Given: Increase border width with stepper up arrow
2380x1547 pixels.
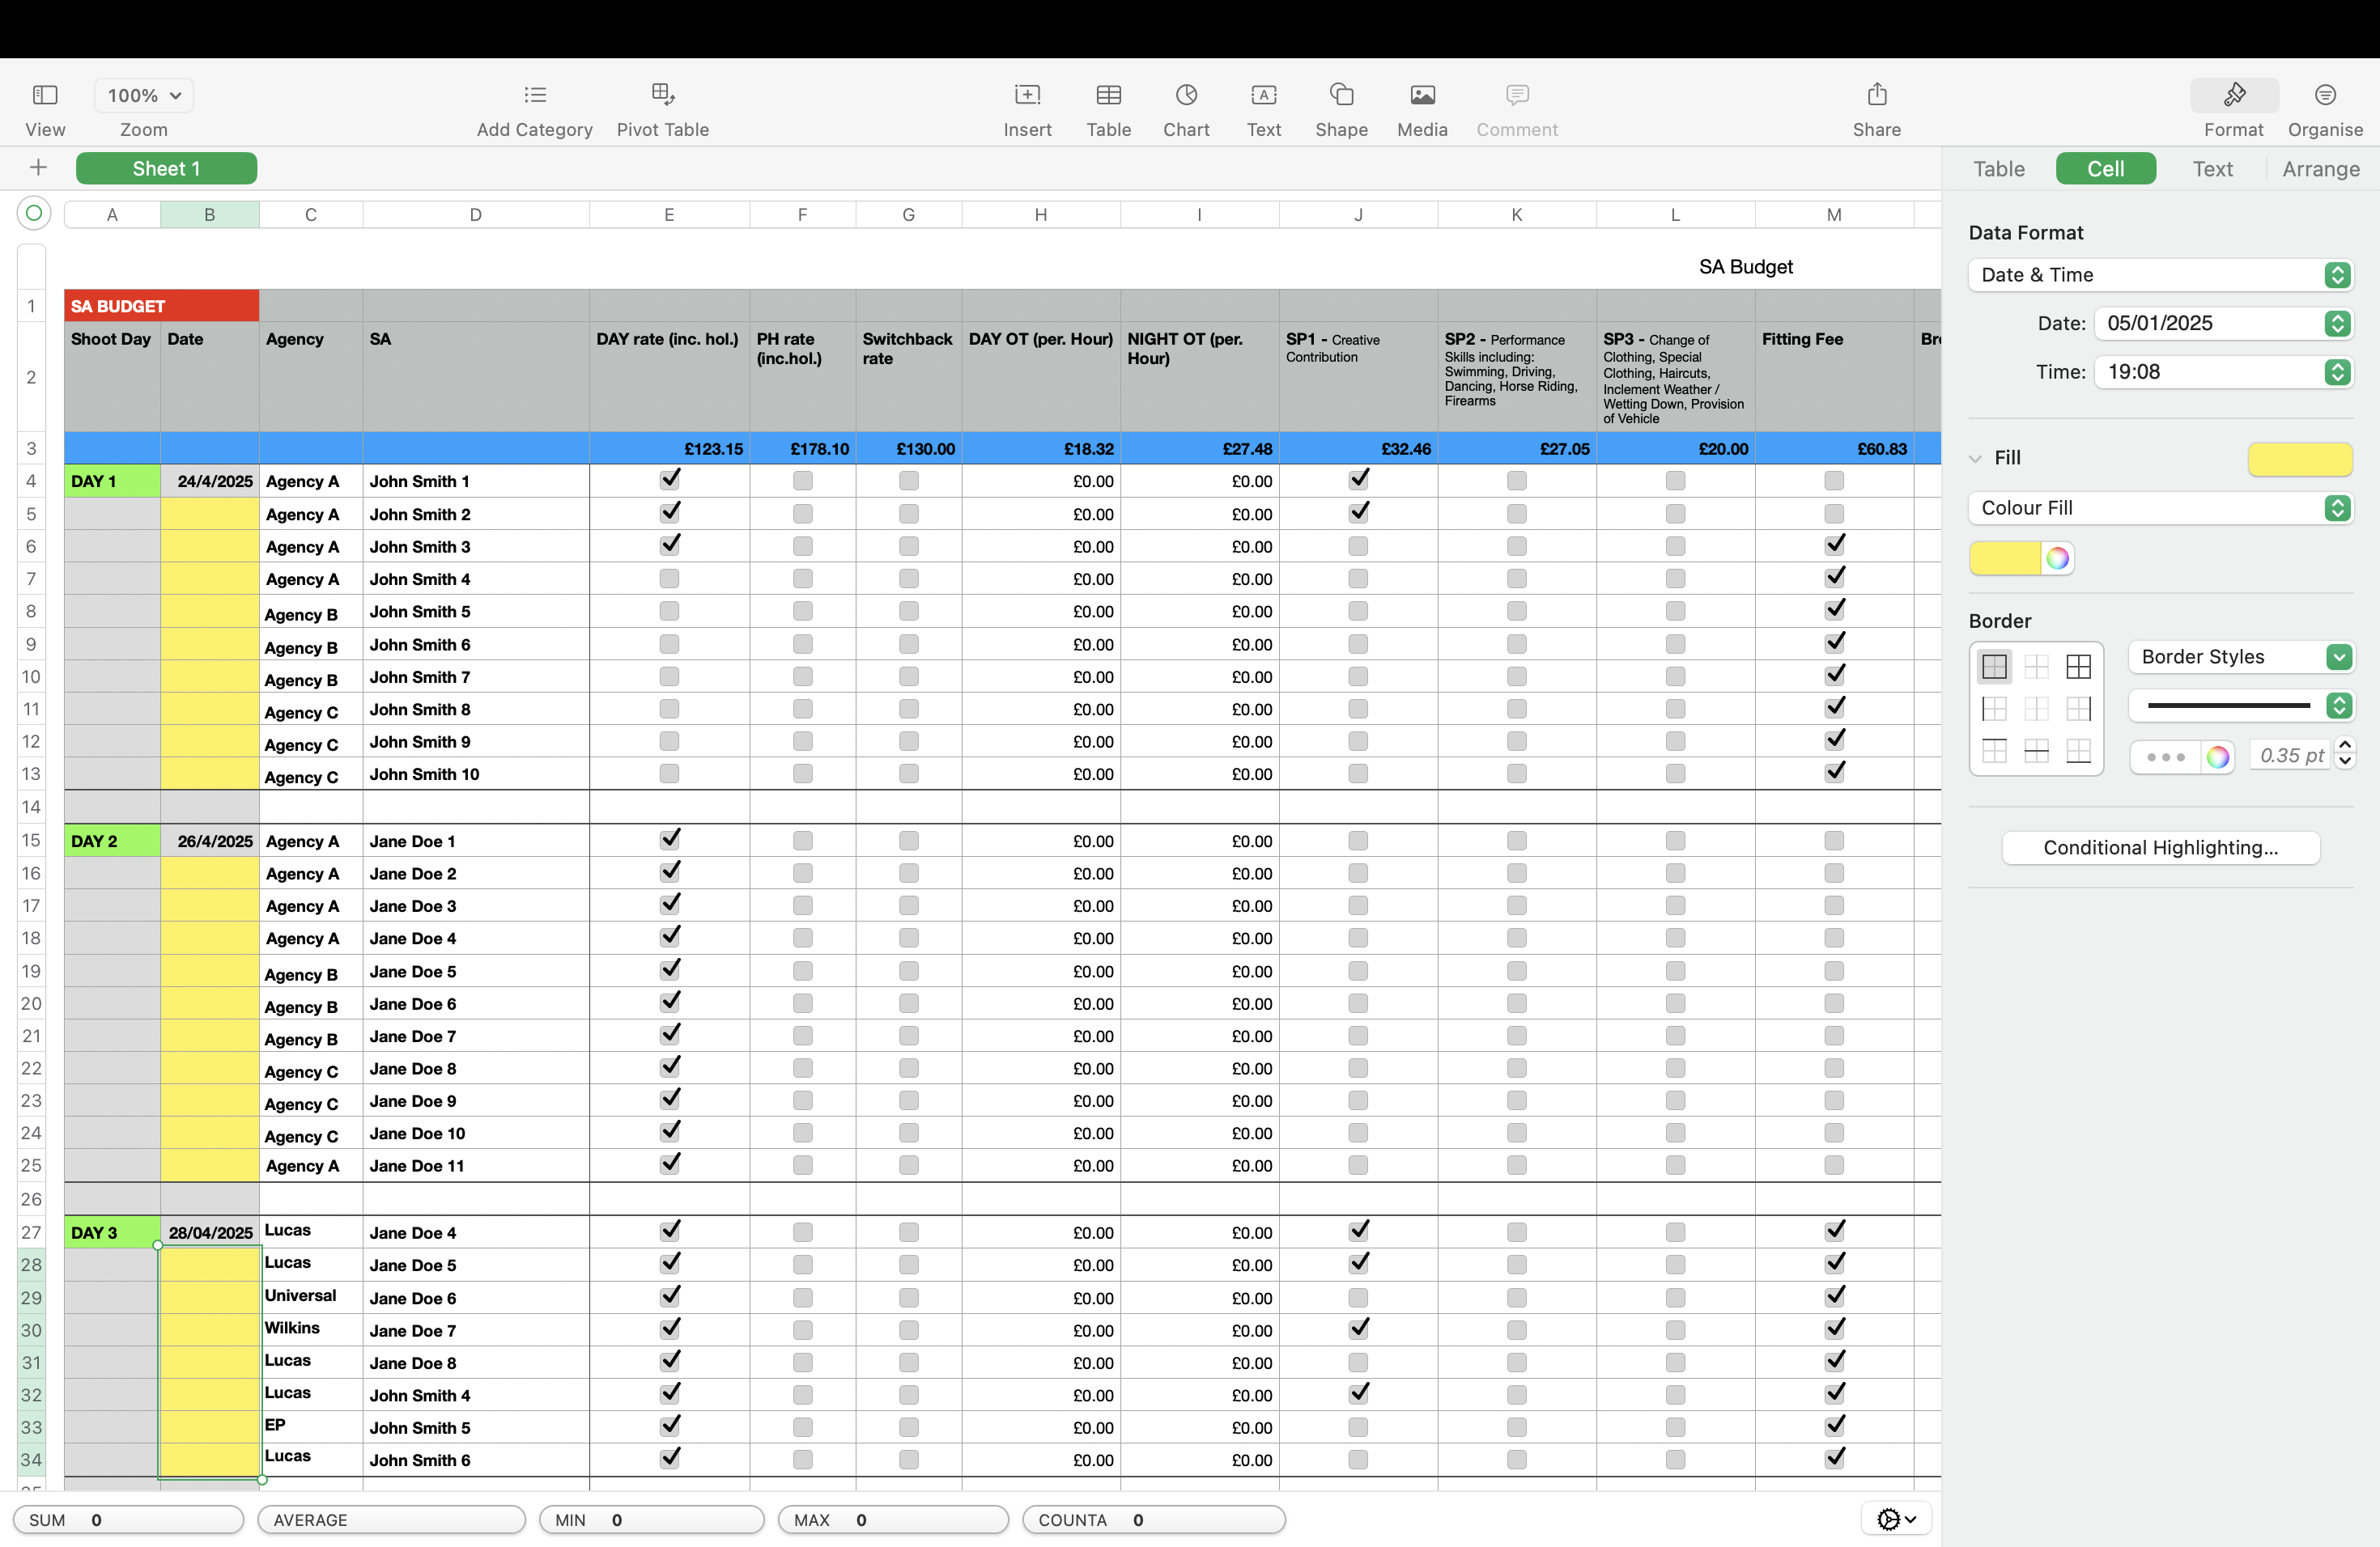Looking at the screenshot, I should (x=2345, y=745).
